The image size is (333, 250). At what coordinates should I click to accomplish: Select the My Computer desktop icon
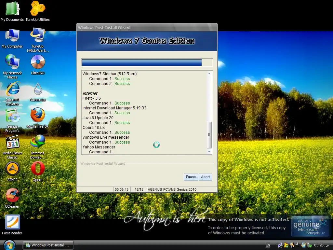(x=12, y=38)
